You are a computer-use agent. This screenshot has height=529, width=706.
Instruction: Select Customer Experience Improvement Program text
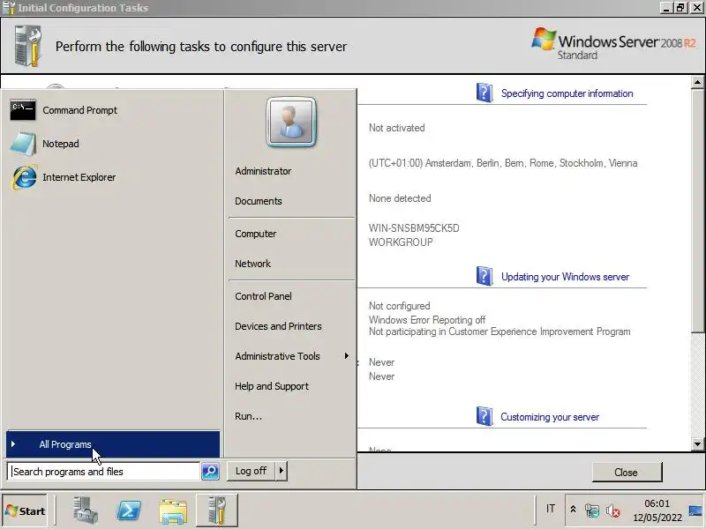click(499, 332)
